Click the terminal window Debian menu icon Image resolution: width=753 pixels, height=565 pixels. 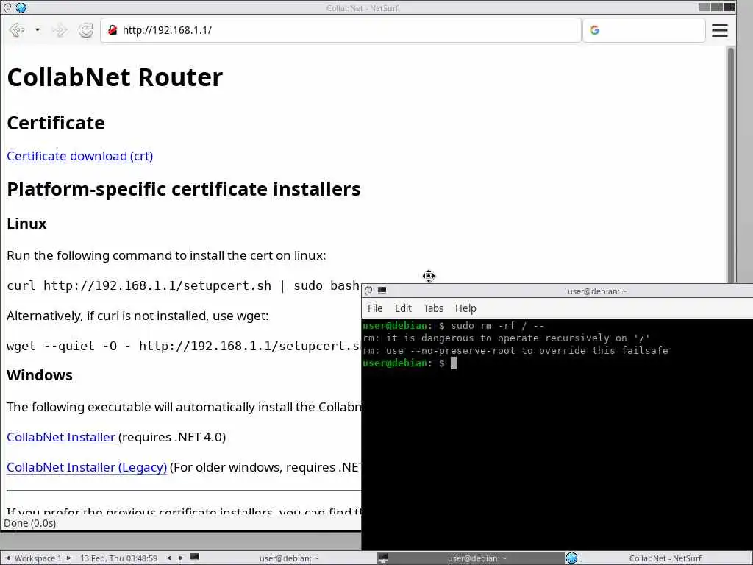tap(368, 290)
